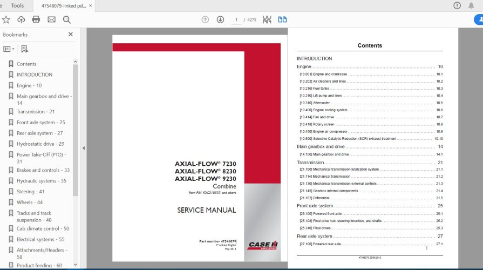Click bookmark icon beside Wheels - 44
The height and width of the screenshot is (270, 483).
point(11,202)
